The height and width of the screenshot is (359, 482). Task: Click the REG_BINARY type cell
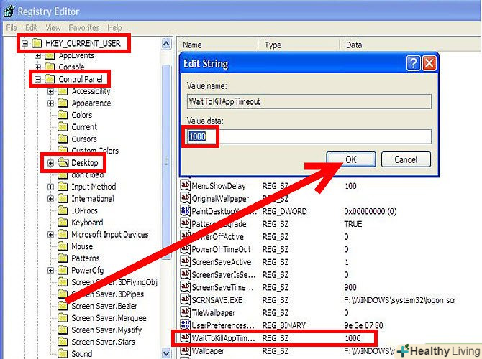pyautogui.click(x=284, y=325)
